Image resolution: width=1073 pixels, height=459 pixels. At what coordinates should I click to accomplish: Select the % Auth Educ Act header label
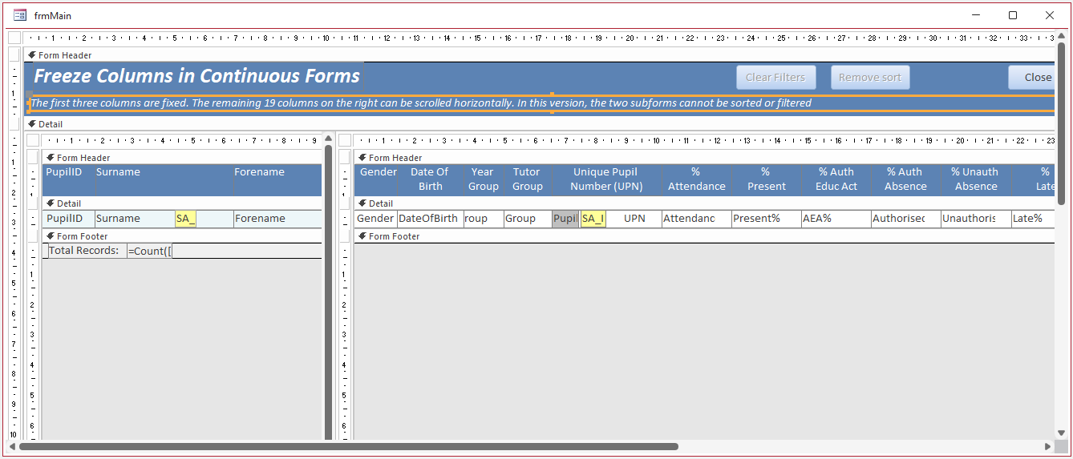pos(836,179)
